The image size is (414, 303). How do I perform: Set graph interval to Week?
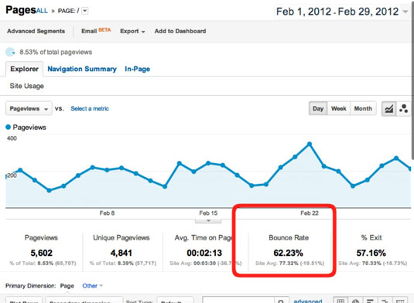click(339, 109)
